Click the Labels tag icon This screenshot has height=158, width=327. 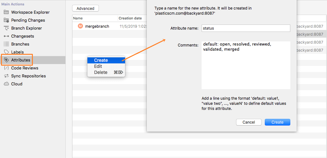pos(6,52)
